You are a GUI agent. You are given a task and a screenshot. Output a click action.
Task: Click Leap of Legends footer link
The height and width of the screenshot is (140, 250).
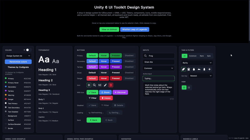(239, 138)
